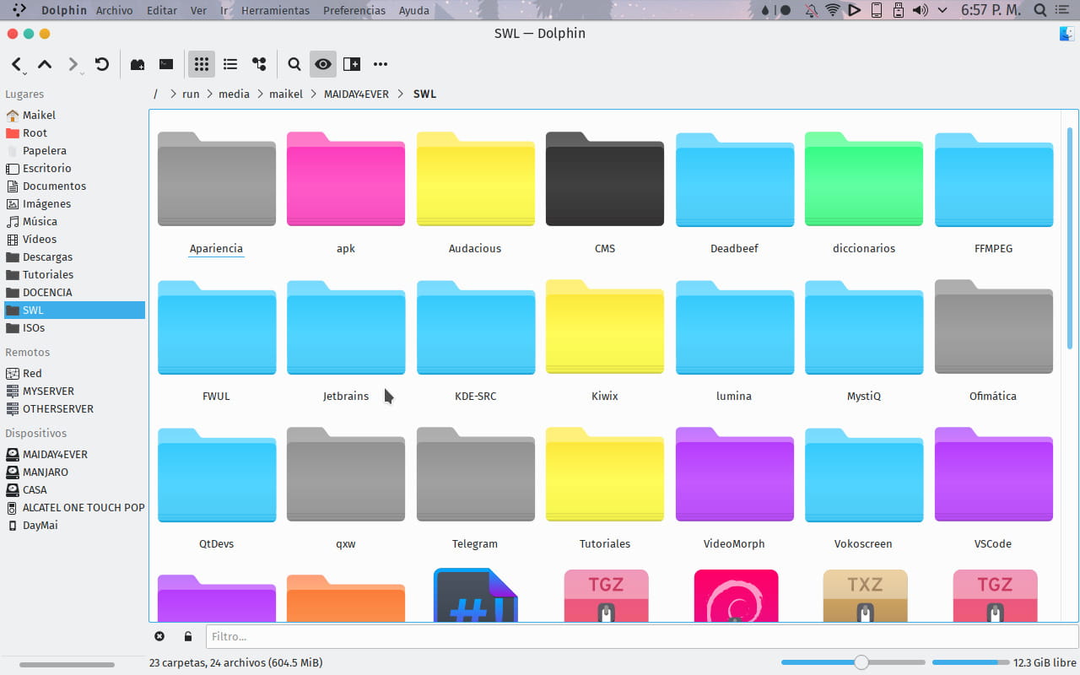This screenshot has width=1080, height=675.
Task: Open Descargas in the Places panel
Action: click(74, 256)
